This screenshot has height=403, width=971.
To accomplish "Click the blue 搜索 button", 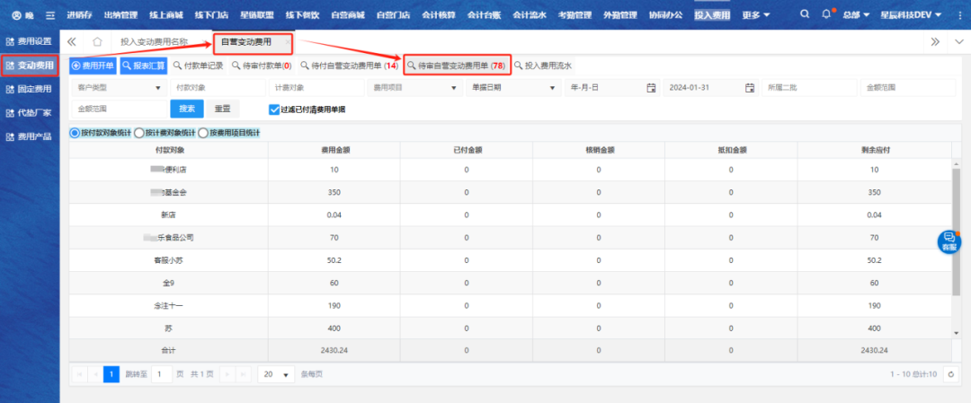I will coord(186,109).
